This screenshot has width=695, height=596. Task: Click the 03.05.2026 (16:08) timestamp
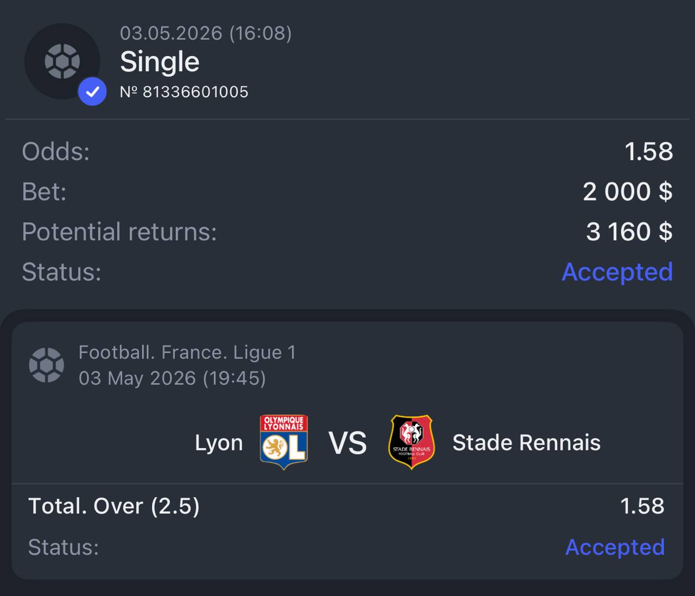(206, 33)
